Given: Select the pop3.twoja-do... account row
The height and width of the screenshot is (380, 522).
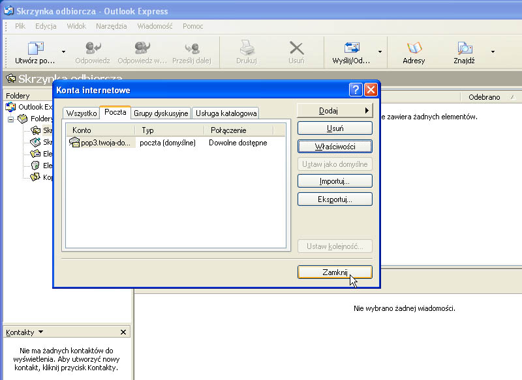Looking at the screenshot, I should (x=176, y=143).
